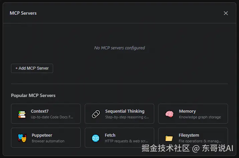Click the Sequential Thinking chain-link icon
This screenshot has width=239, height=158.
click(x=96, y=114)
